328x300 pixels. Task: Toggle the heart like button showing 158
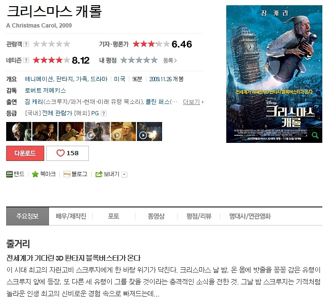tap(68, 153)
